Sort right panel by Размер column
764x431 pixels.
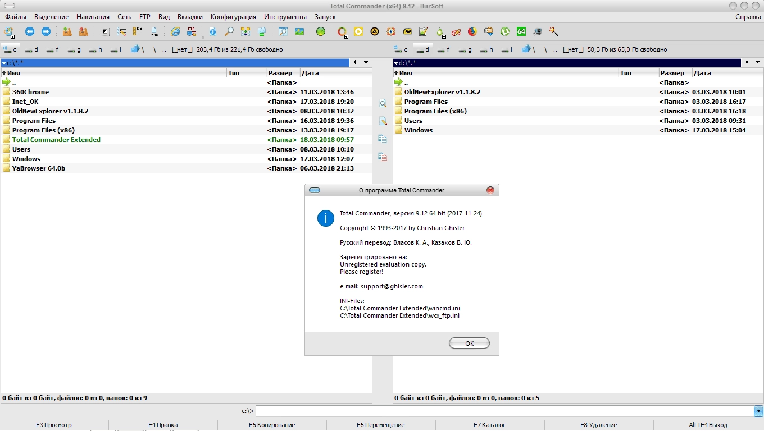pos(675,73)
